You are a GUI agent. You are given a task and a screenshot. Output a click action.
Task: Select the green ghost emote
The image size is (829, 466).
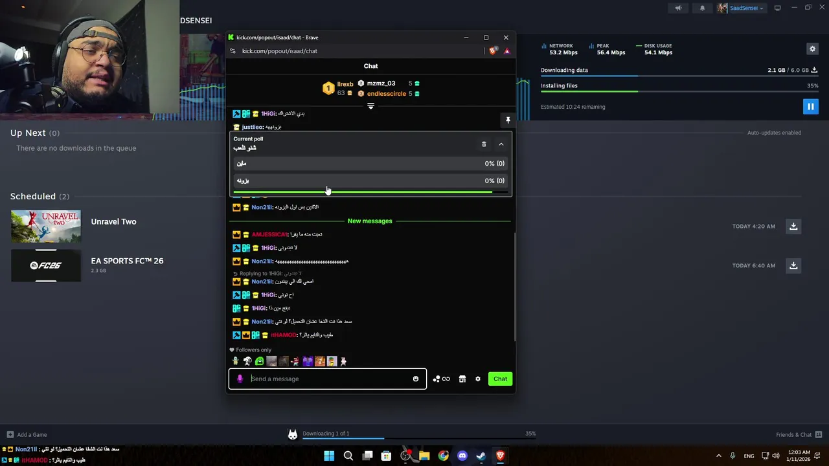[260, 361]
